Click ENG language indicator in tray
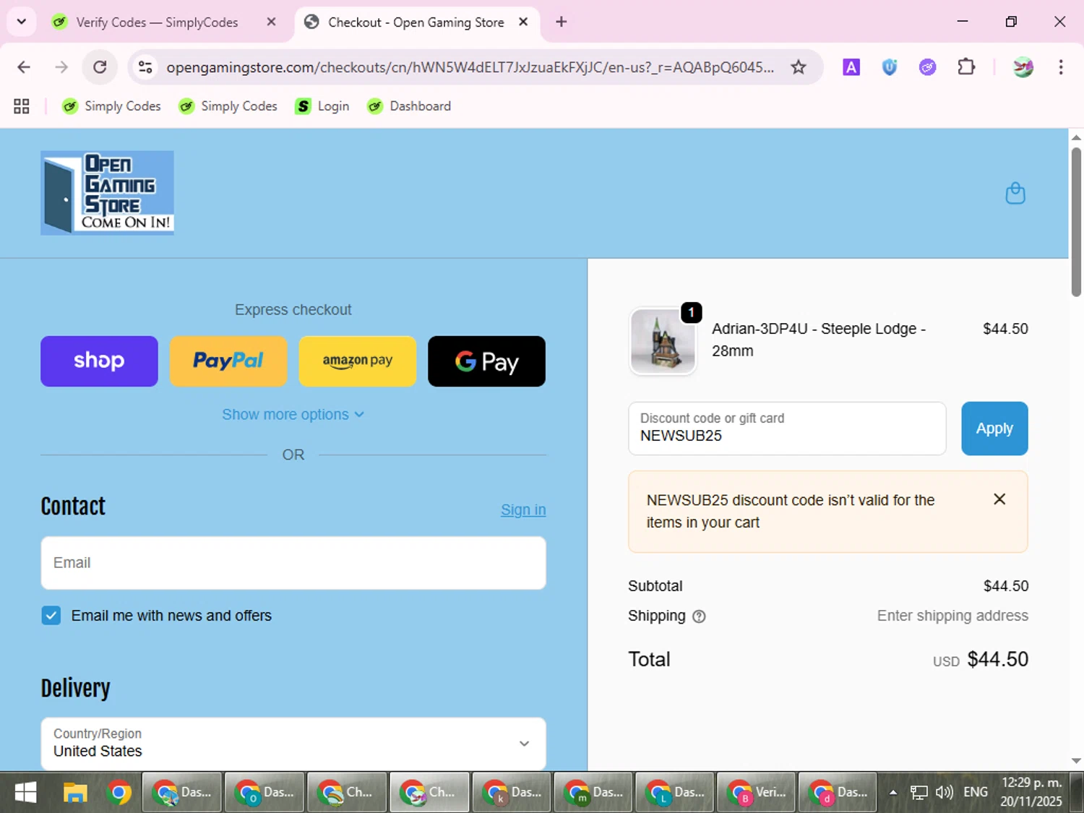This screenshot has width=1084, height=813. pyautogui.click(x=976, y=793)
